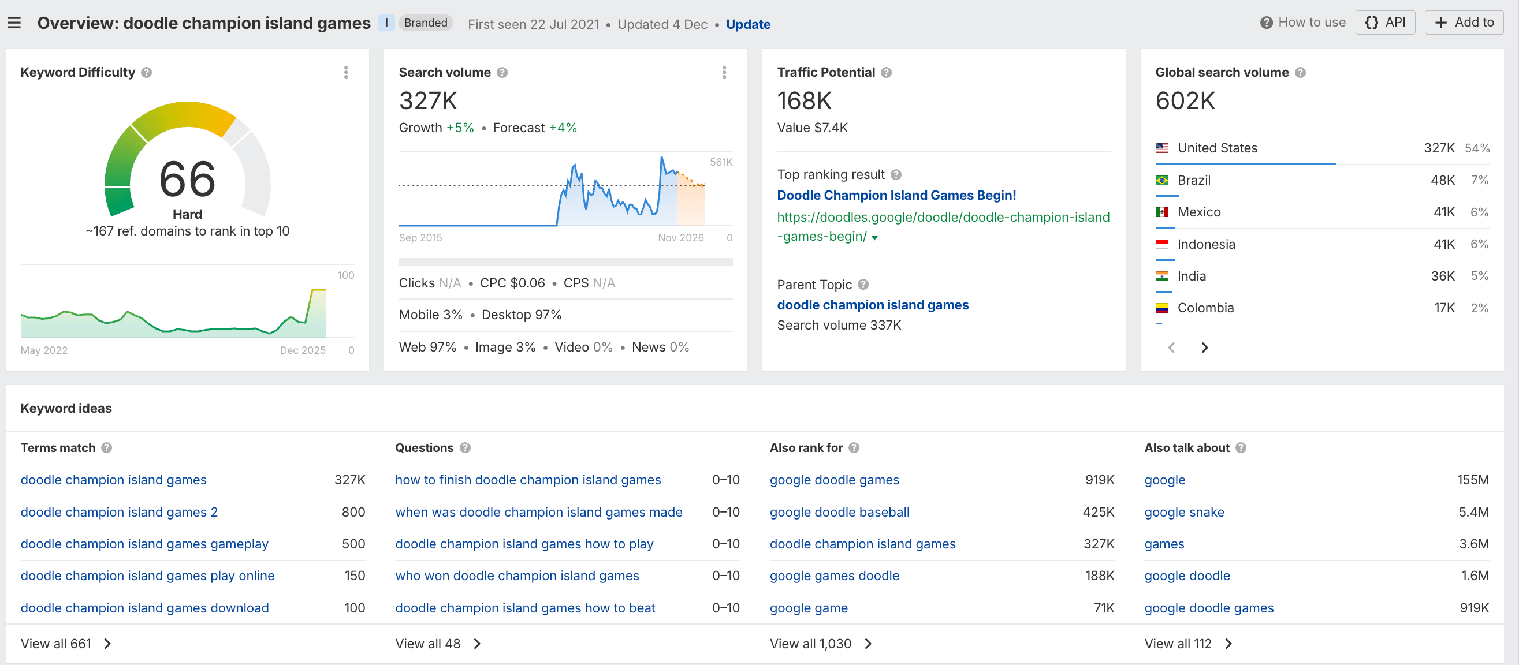
Task: Click the Keyword Difficulty help icon
Action: point(147,73)
